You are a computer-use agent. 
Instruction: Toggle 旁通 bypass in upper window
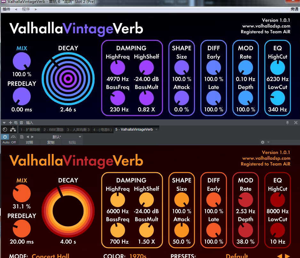click(294, 9)
